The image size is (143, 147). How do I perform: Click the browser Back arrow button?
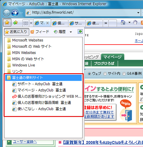coord(7,13)
